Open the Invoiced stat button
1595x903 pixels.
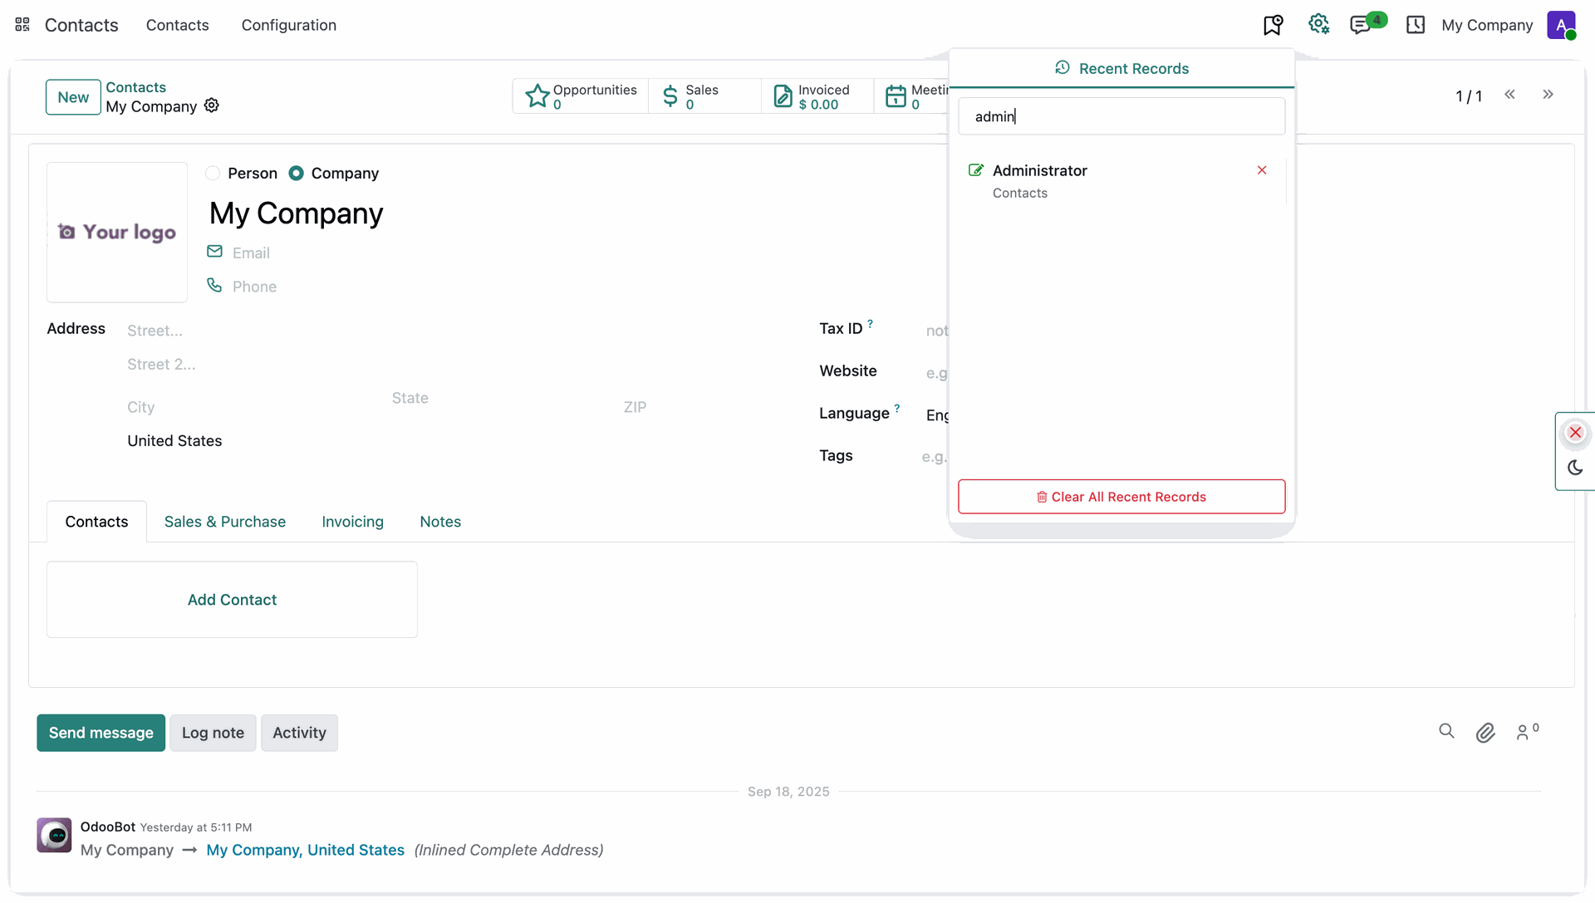pos(817,96)
